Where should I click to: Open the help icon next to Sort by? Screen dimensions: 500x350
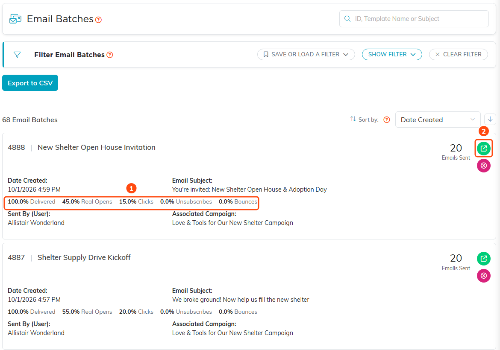click(x=386, y=120)
